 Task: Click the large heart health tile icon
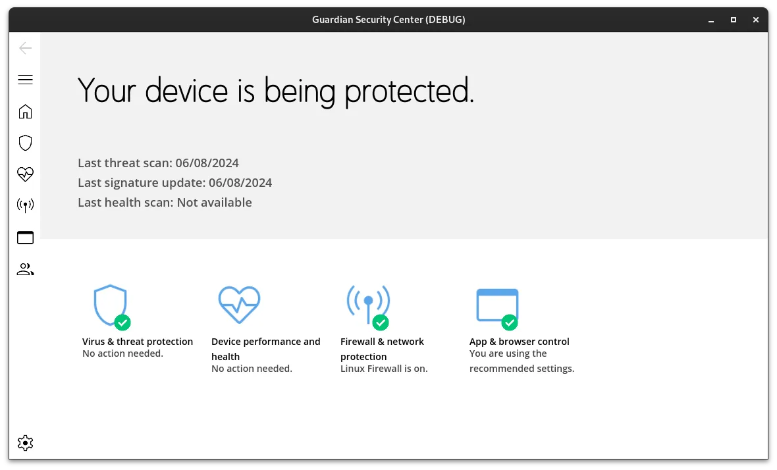click(239, 305)
